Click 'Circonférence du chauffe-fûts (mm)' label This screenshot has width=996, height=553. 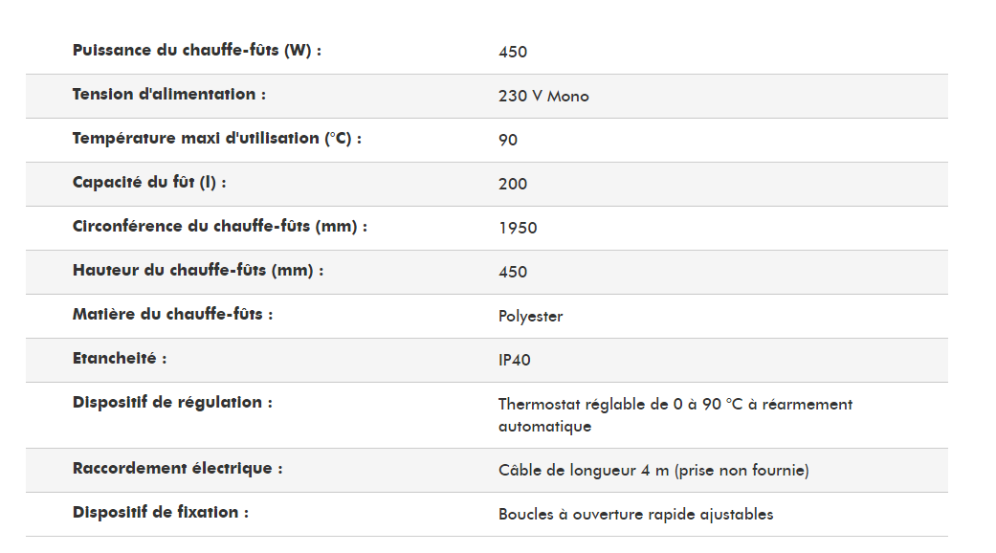219,227
